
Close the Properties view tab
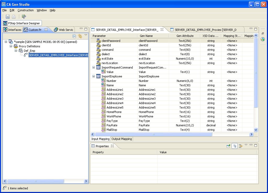(112, 146)
